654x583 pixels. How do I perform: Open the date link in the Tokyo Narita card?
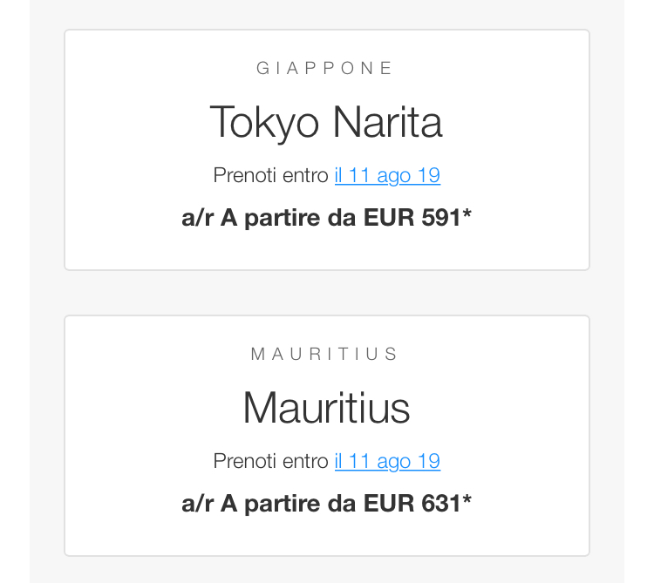[x=387, y=176]
